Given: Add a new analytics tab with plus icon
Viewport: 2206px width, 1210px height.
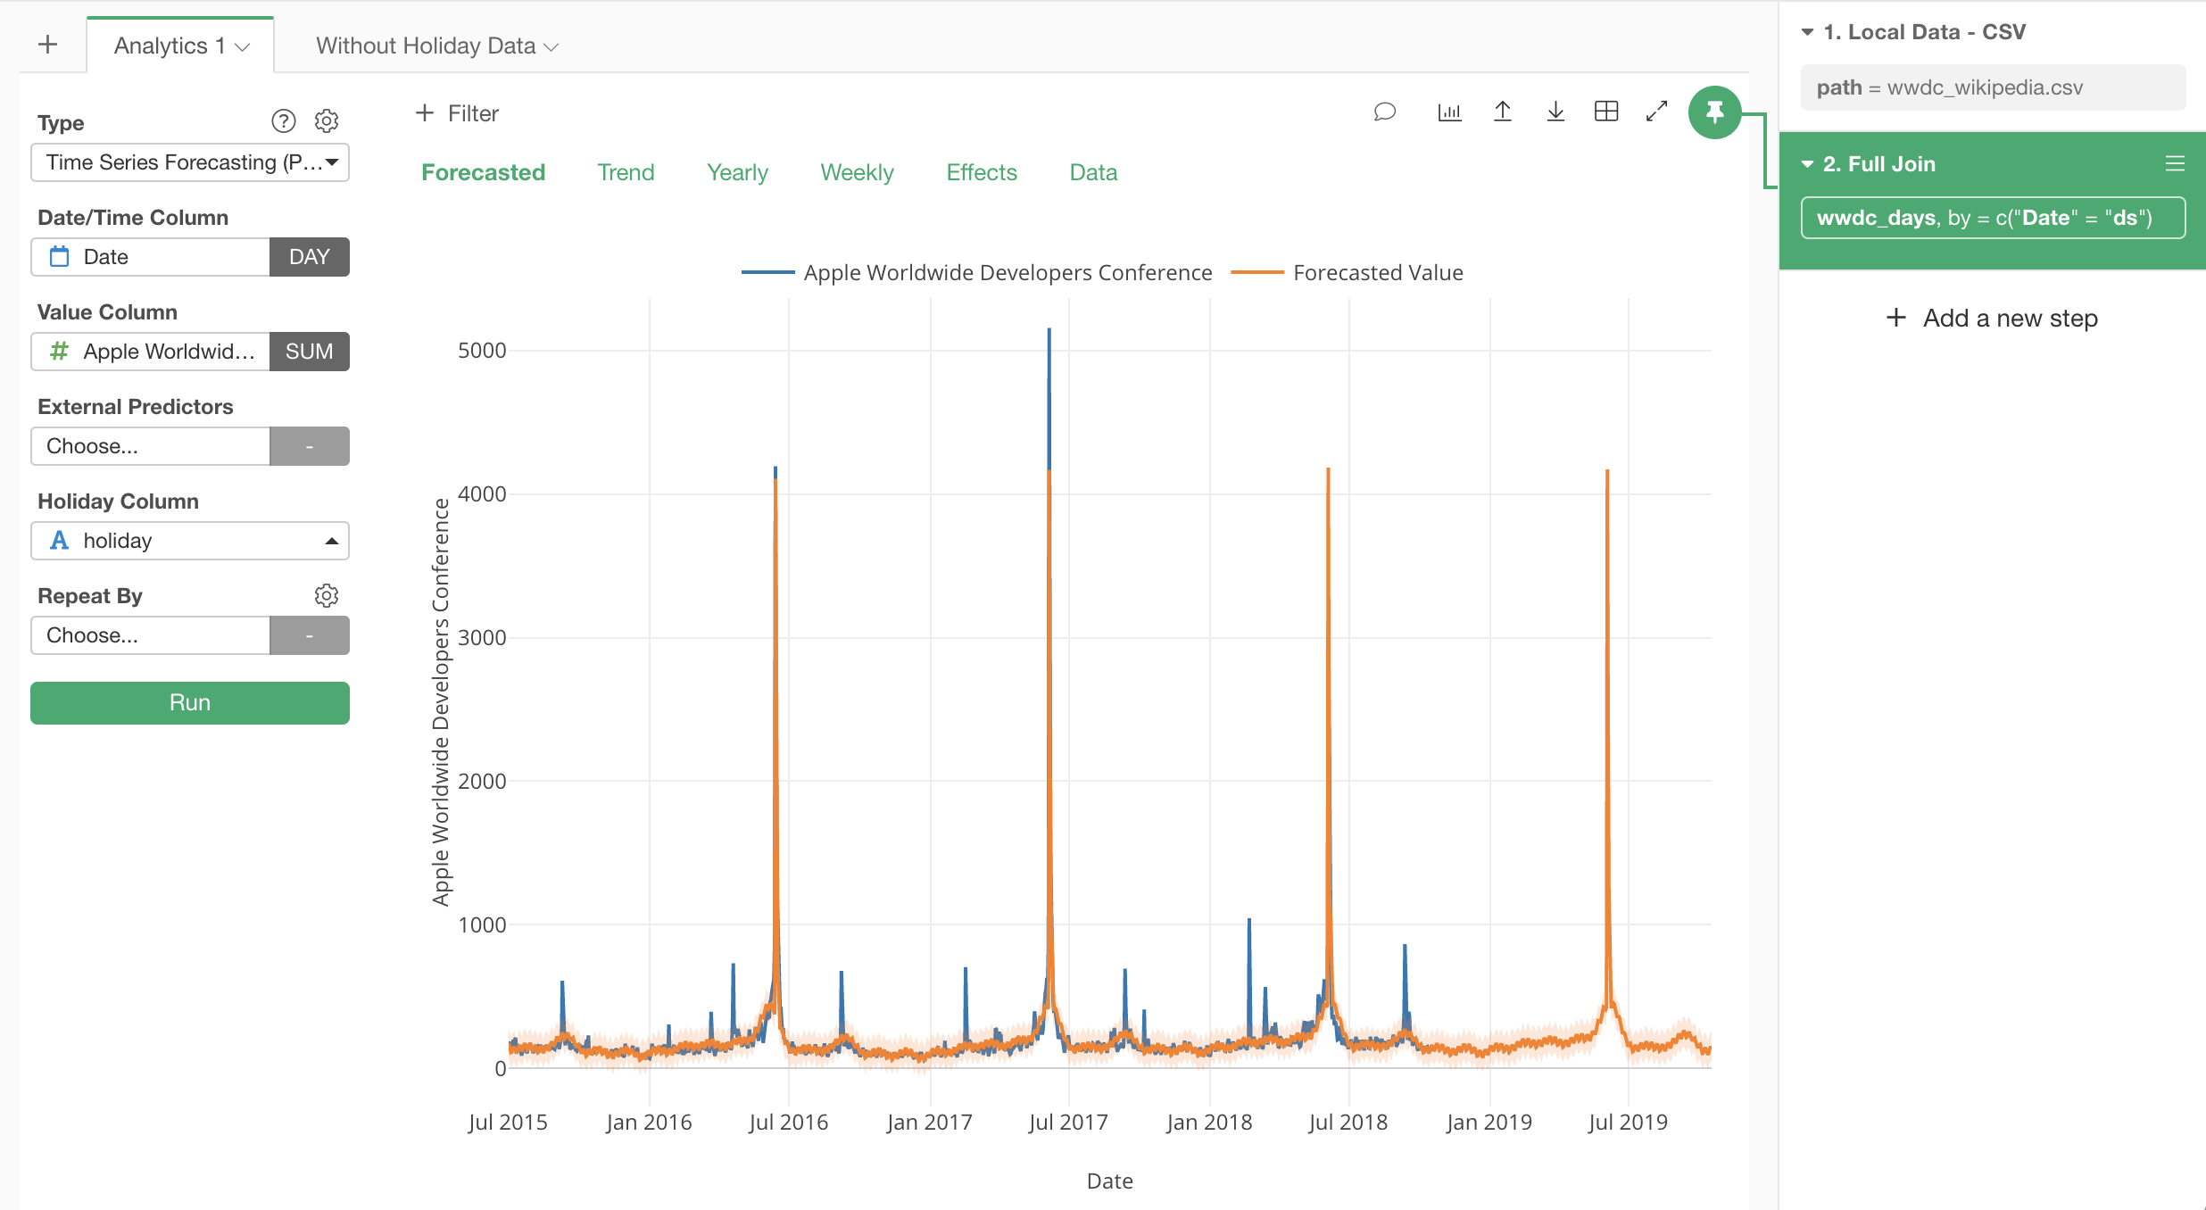Looking at the screenshot, I should coord(48,45).
